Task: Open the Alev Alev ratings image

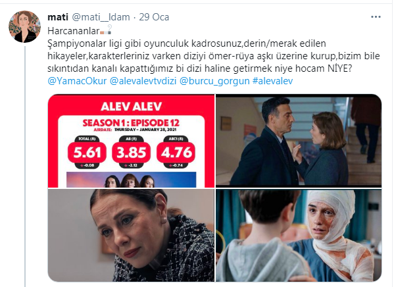Action: [x=131, y=141]
